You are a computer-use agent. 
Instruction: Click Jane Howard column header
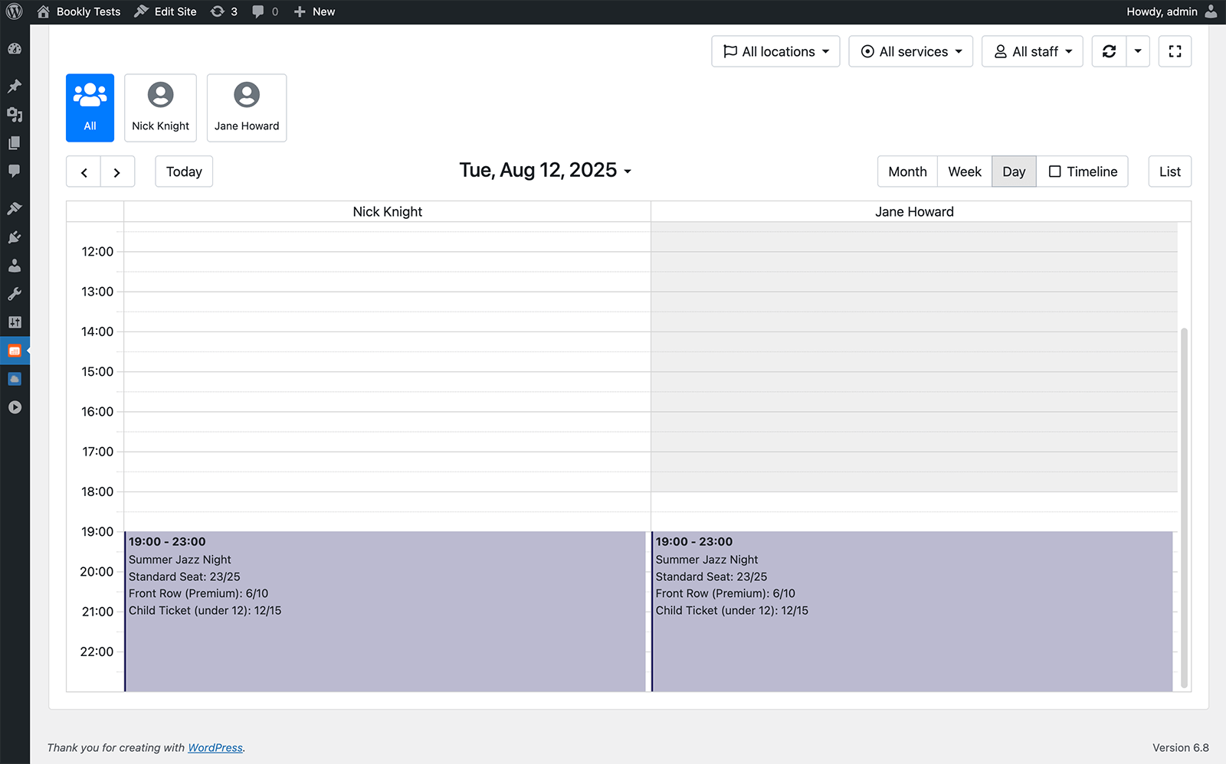[914, 212]
